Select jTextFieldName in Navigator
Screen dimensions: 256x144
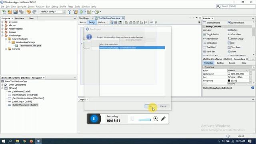pos(25,95)
